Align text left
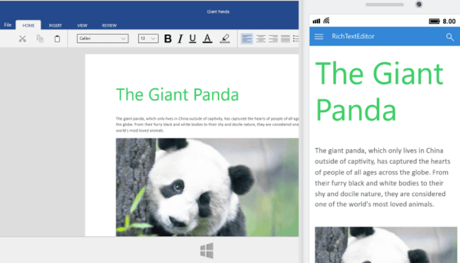The image size is (460, 263). coord(247,38)
